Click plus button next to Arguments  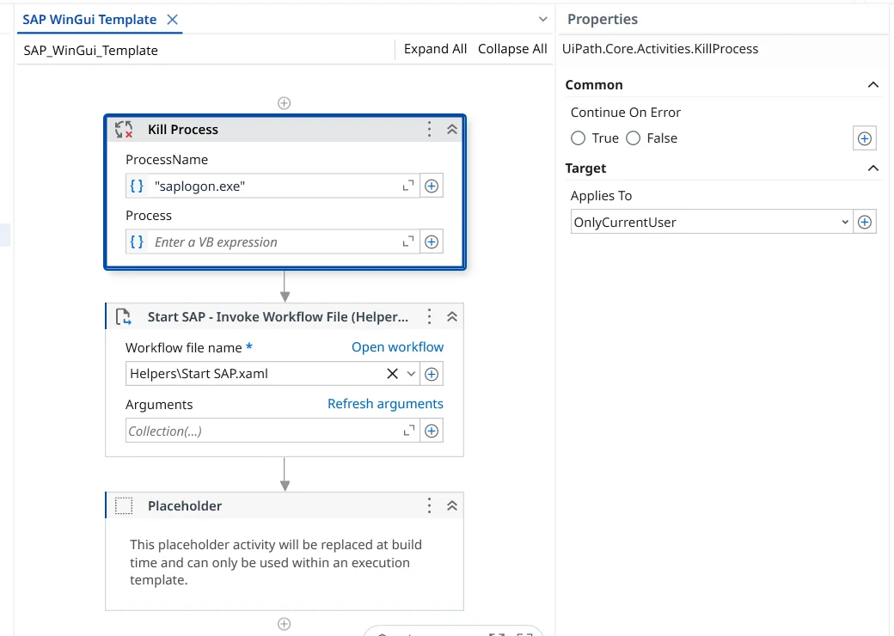432,431
